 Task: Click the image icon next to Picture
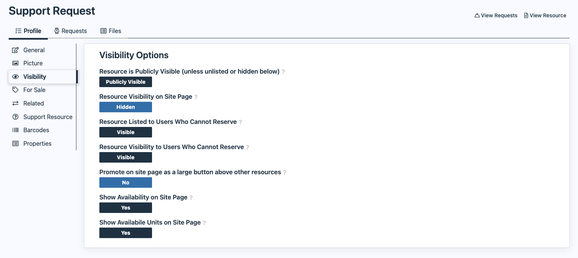click(15, 63)
